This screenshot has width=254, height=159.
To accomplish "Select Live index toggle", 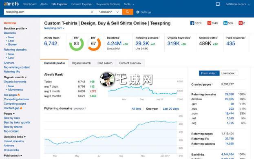I will point(228,73).
